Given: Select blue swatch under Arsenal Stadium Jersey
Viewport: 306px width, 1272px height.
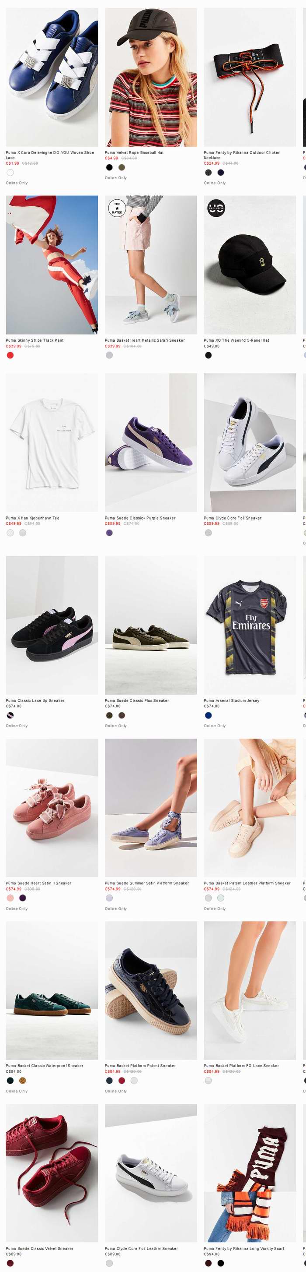Looking at the screenshot, I should click(x=209, y=715).
